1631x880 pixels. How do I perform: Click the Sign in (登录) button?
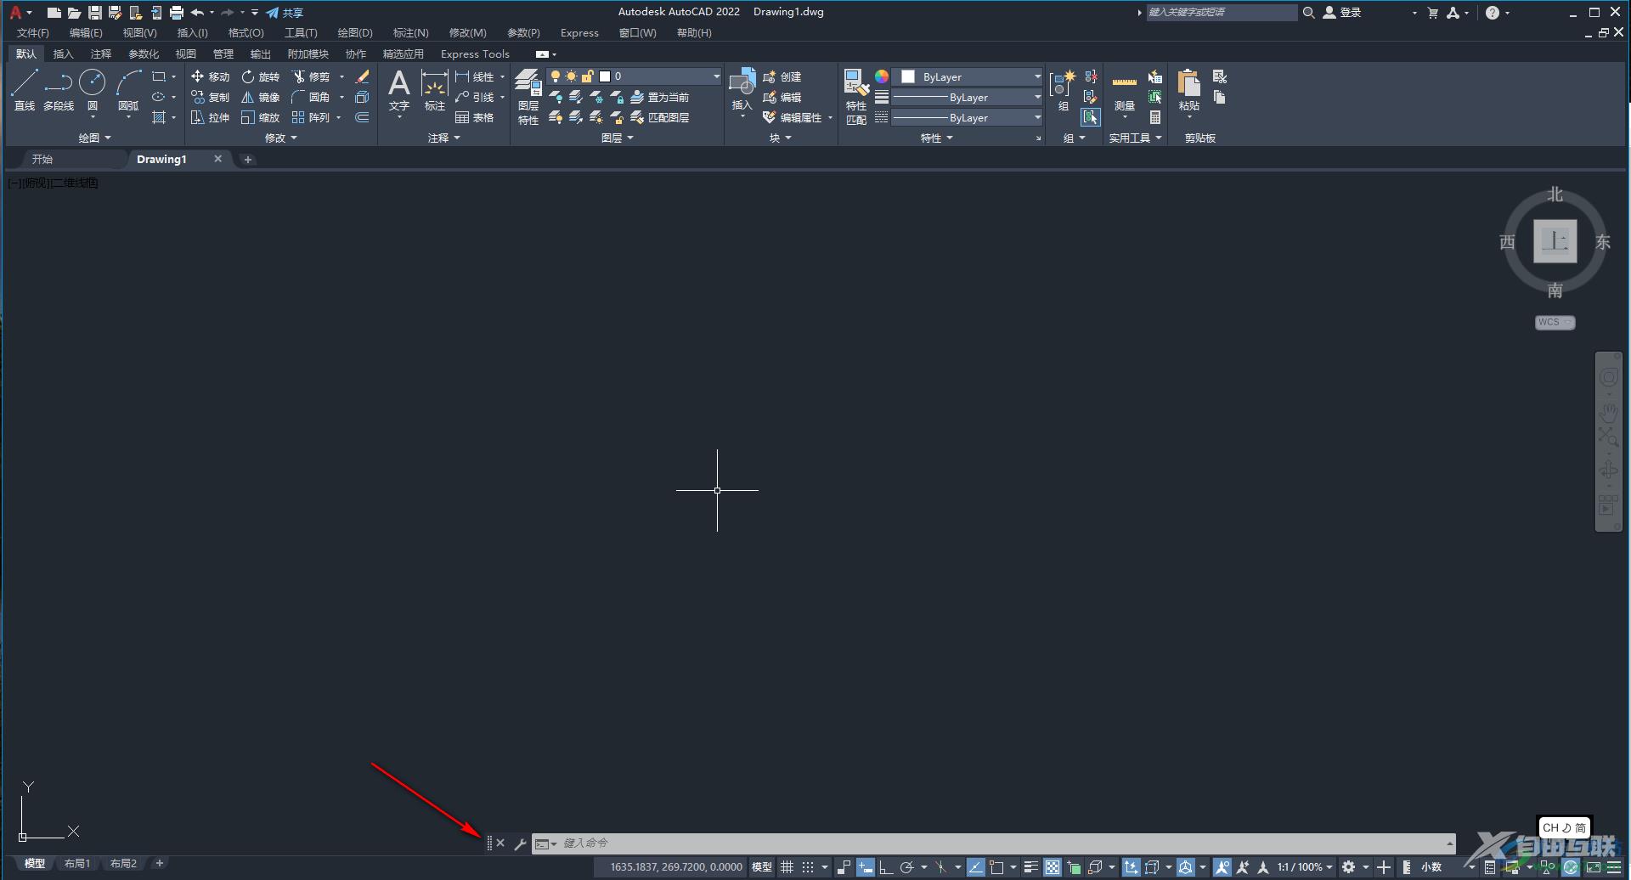click(x=1342, y=13)
